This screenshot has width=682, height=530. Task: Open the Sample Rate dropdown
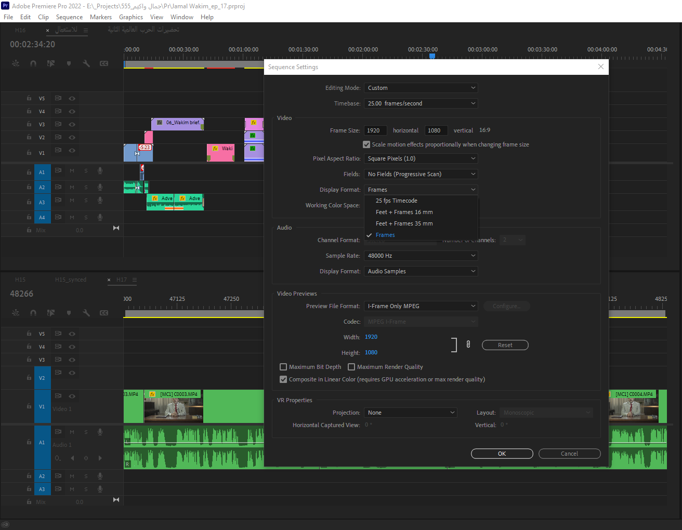point(421,255)
